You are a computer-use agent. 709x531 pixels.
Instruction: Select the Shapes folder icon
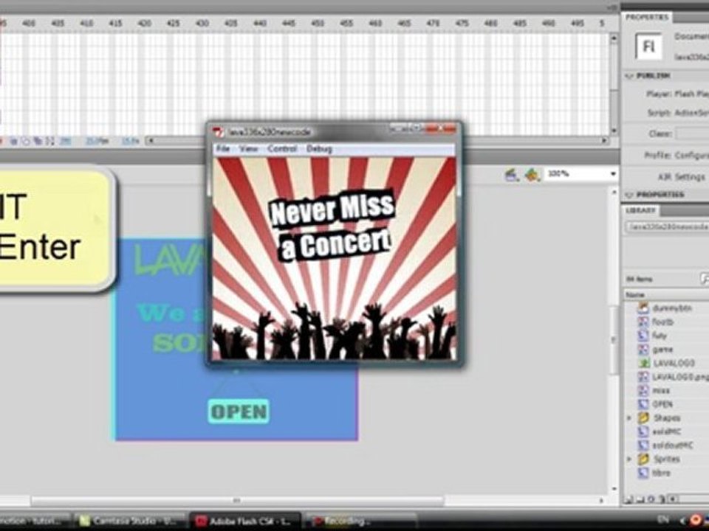point(643,418)
